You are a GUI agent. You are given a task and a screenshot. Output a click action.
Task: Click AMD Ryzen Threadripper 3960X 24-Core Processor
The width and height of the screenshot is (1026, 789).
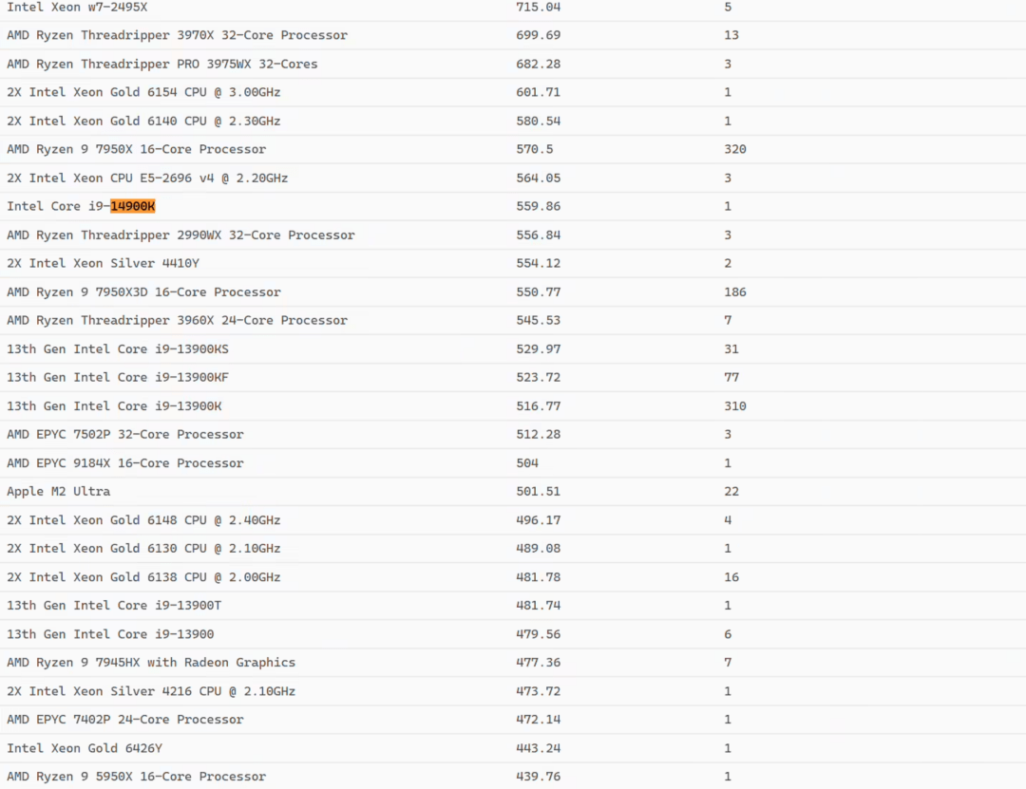click(177, 320)
